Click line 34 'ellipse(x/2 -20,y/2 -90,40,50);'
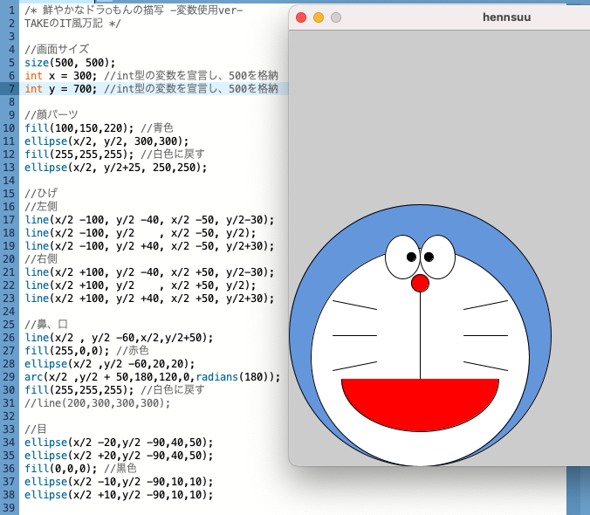The width and height of the screenshot is (590, 515). [119, 443]
